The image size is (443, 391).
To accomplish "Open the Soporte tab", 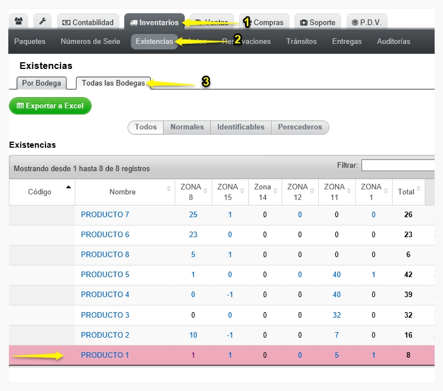I will 318,22.
